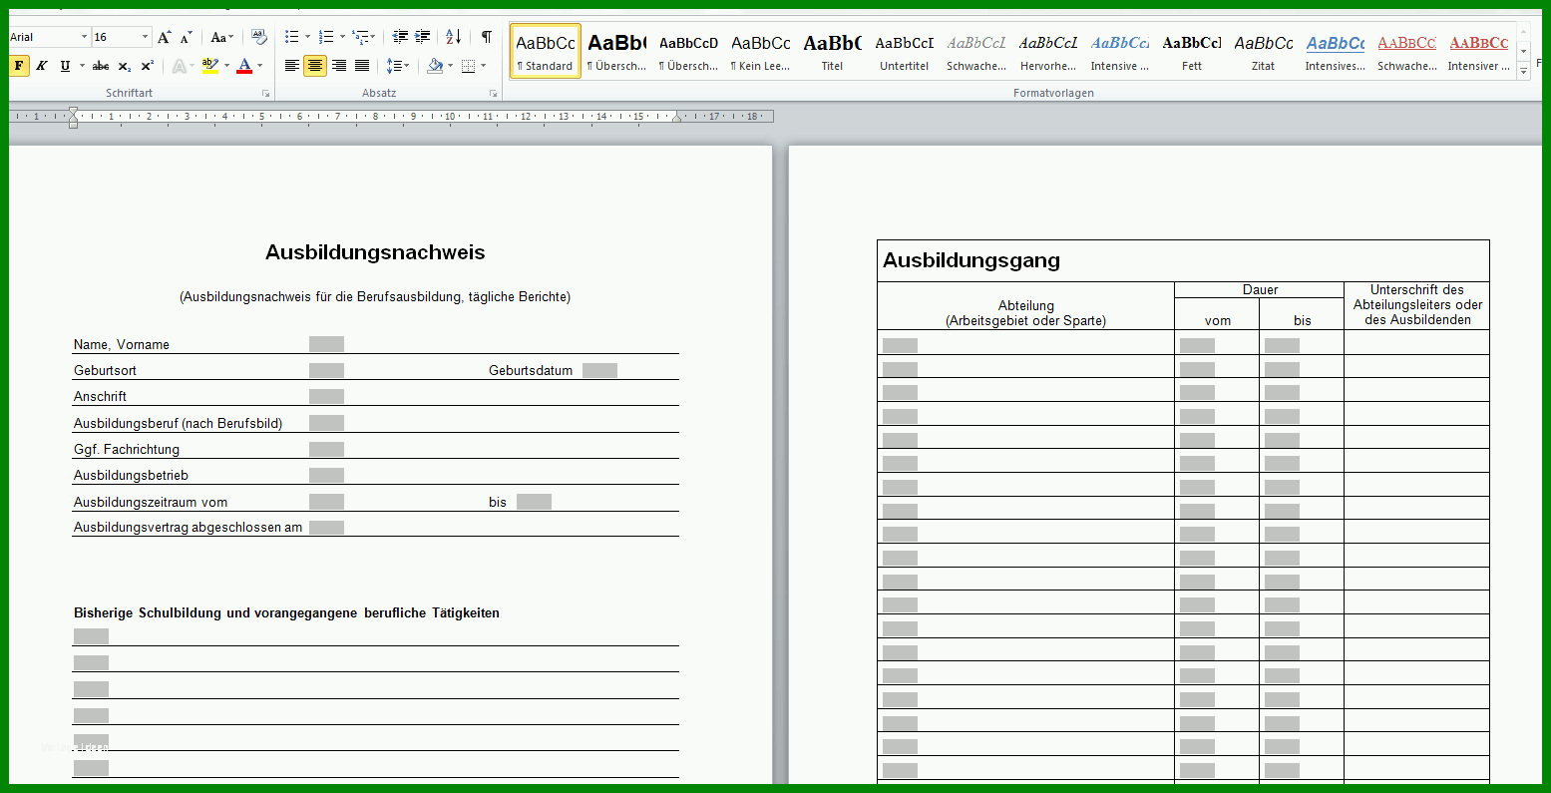The height and width of the screenshot is (793, 1551).
Task: Increase font size with grow icon
Action: tap(165, 37)
